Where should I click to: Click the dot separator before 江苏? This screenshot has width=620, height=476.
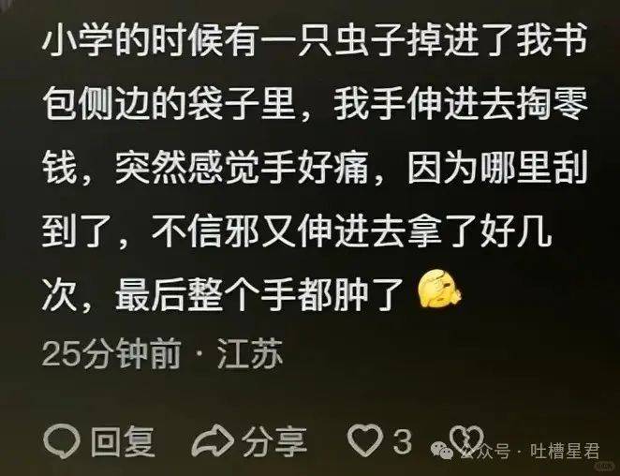(199, 354)
